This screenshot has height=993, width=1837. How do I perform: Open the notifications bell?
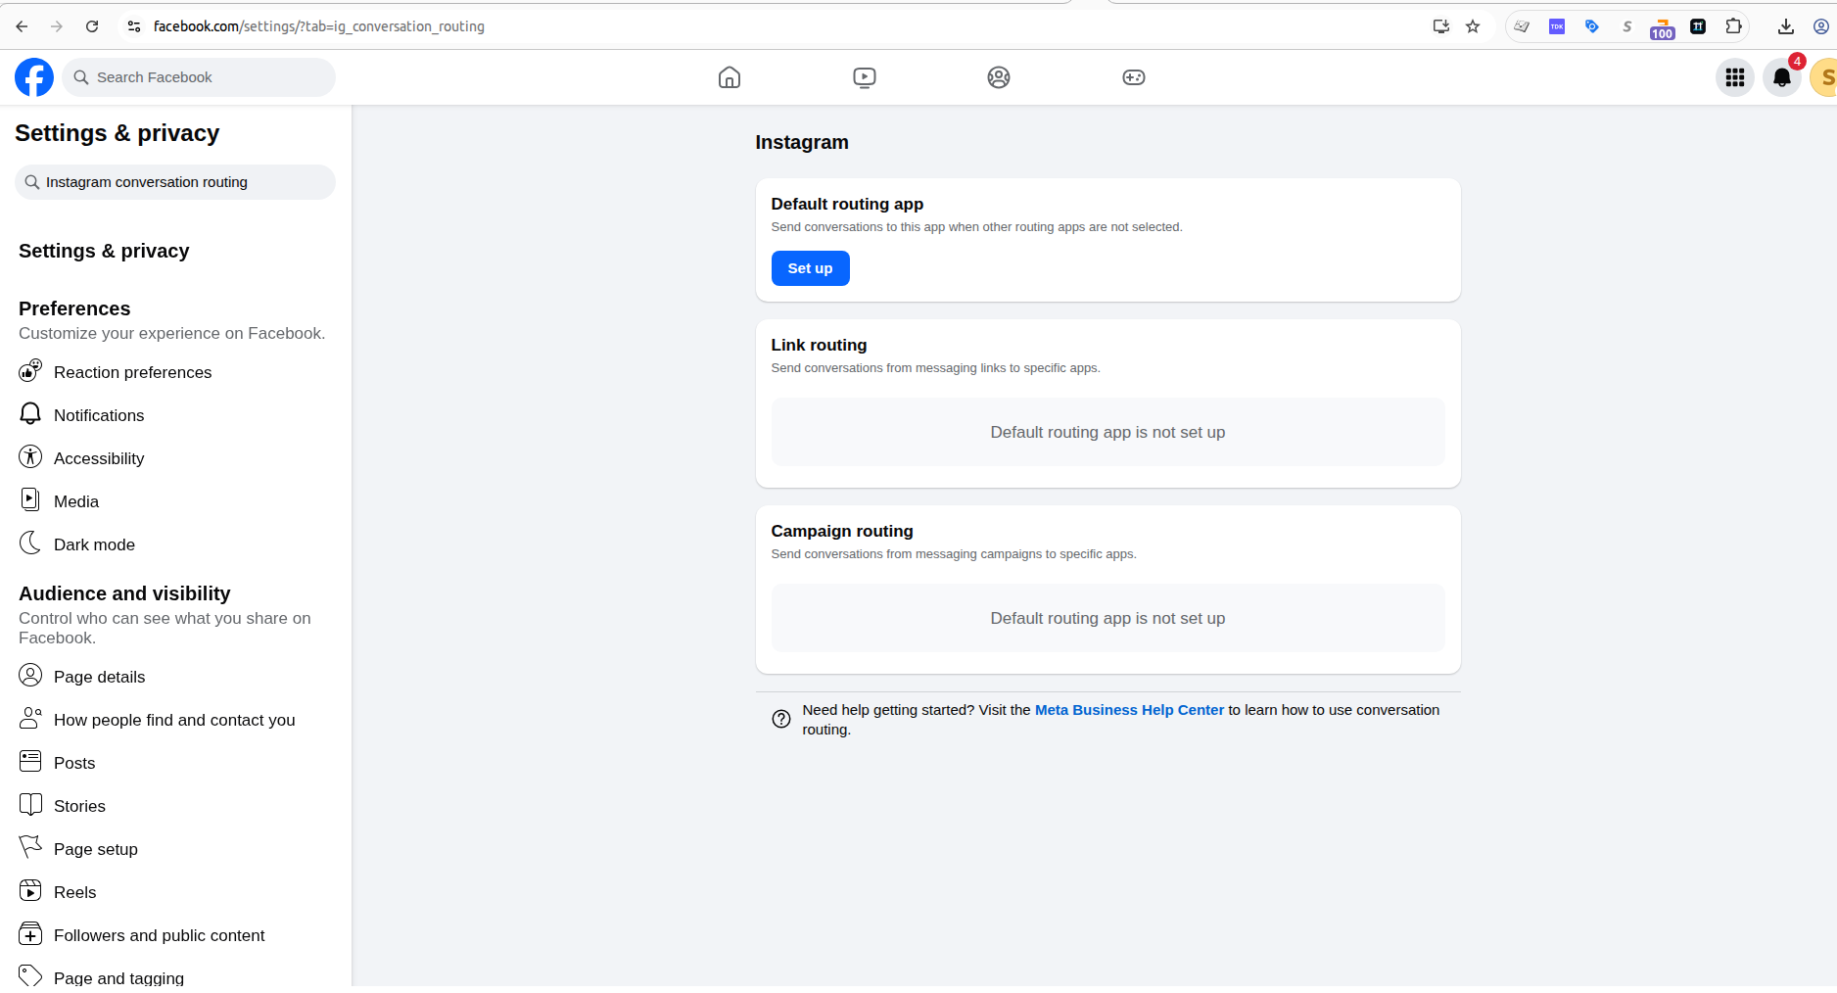[1782, 77]
